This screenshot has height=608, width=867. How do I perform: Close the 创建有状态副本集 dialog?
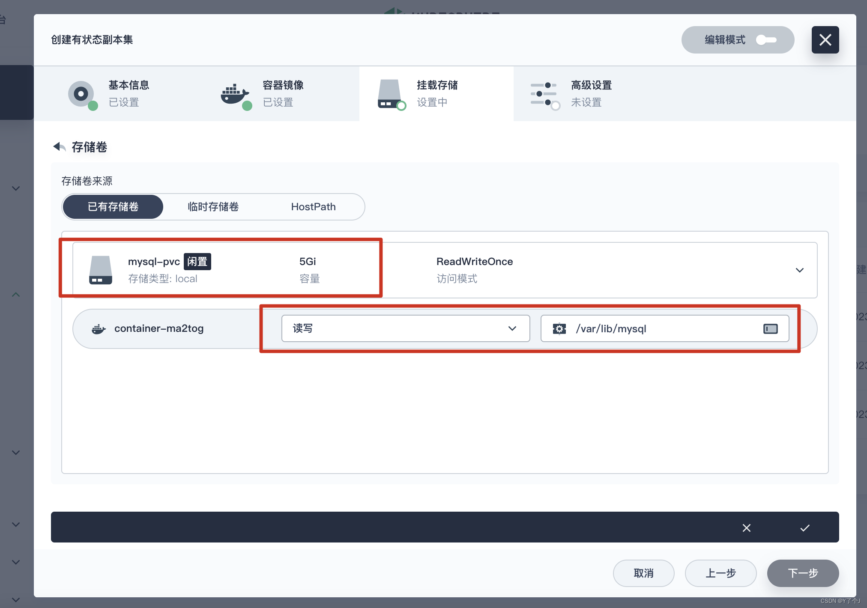click(825, 40)
